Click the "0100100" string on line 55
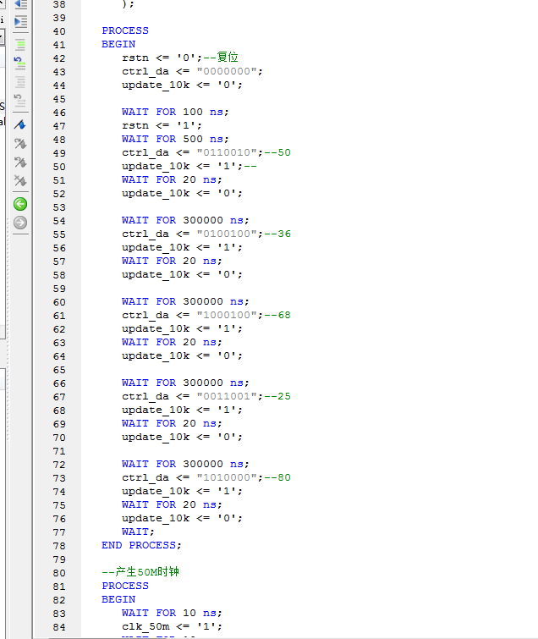 coord(227,234)
